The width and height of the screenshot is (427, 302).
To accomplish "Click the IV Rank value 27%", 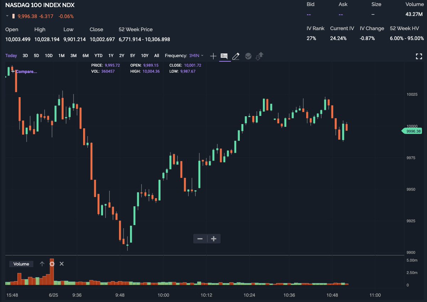I will 311,38.
